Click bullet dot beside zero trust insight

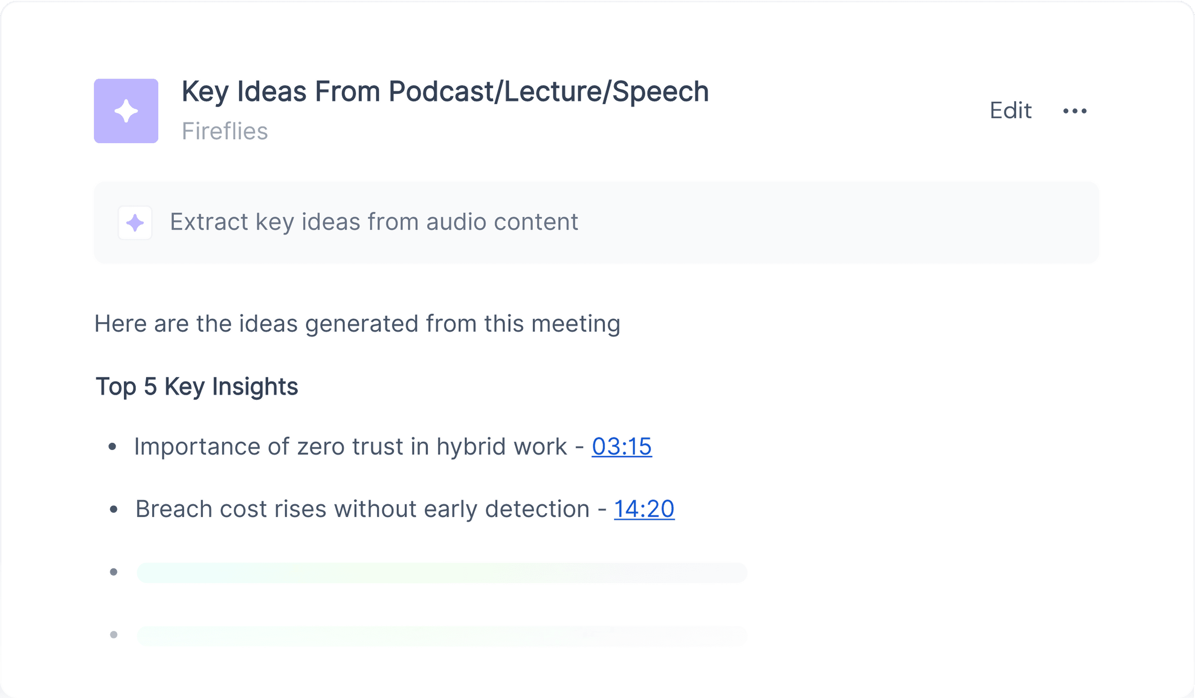point(112,446)
